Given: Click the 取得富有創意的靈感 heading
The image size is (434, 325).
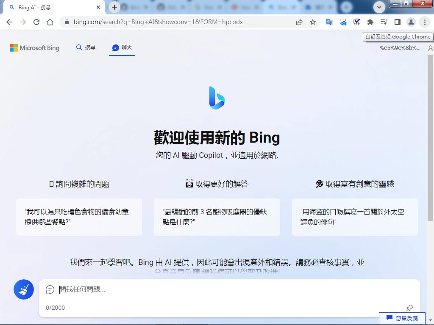Looking at the screenshot, I should pyautogui.click(x=355, y=184).
